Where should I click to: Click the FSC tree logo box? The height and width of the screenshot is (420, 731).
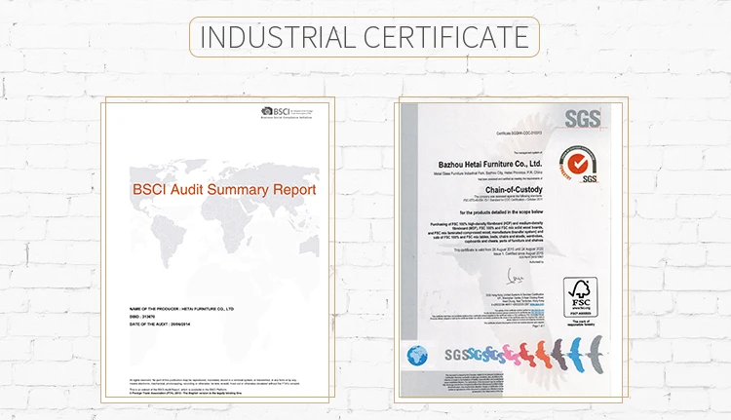tap(580, 297)
